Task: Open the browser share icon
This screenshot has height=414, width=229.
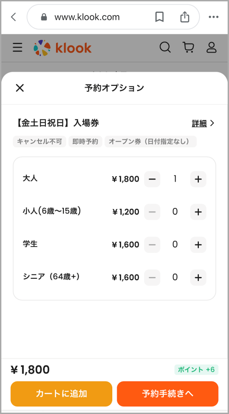Action: click(x=185, y=17)
